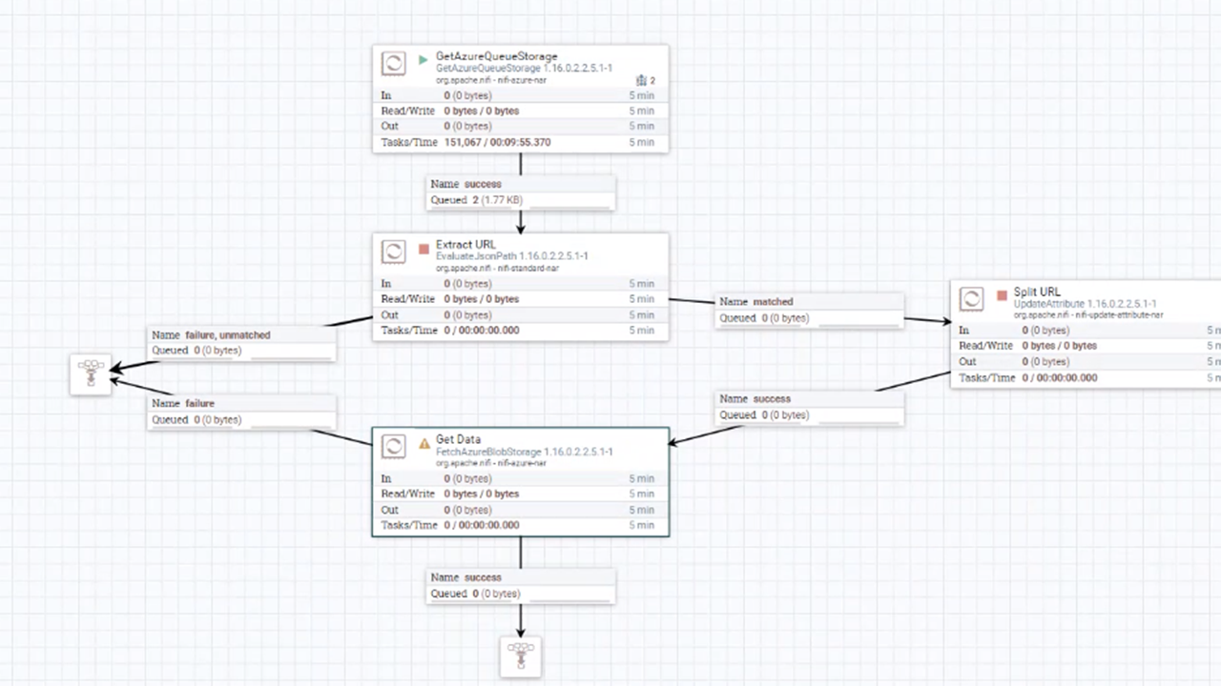1221x686 pixels.
Task: Click FetchAzureBlobStorage 1.16.0.2.2.5.1-1 type text
Action: 525,452
